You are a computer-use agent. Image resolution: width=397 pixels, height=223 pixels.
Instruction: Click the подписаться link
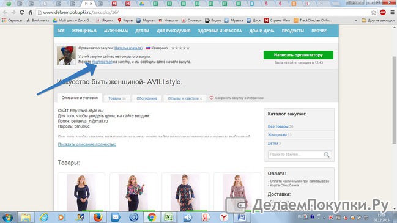[102, 62]
